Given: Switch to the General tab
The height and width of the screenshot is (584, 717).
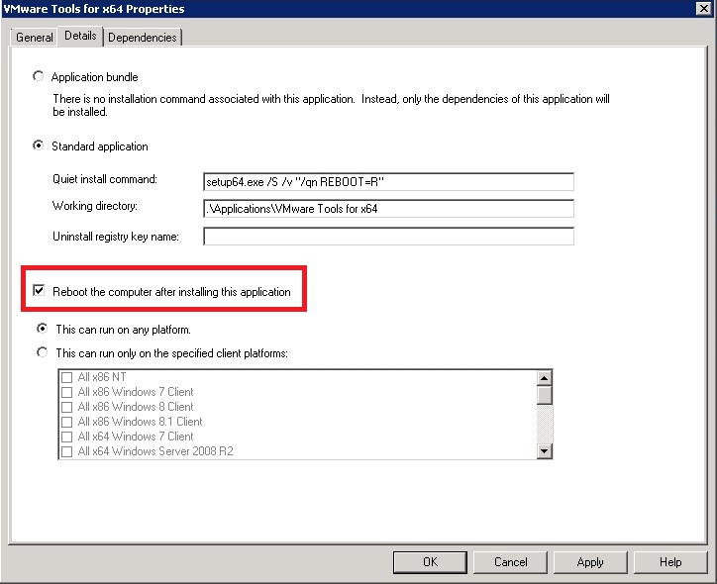Looking at the screenshot, I should (x=34, y=38).
